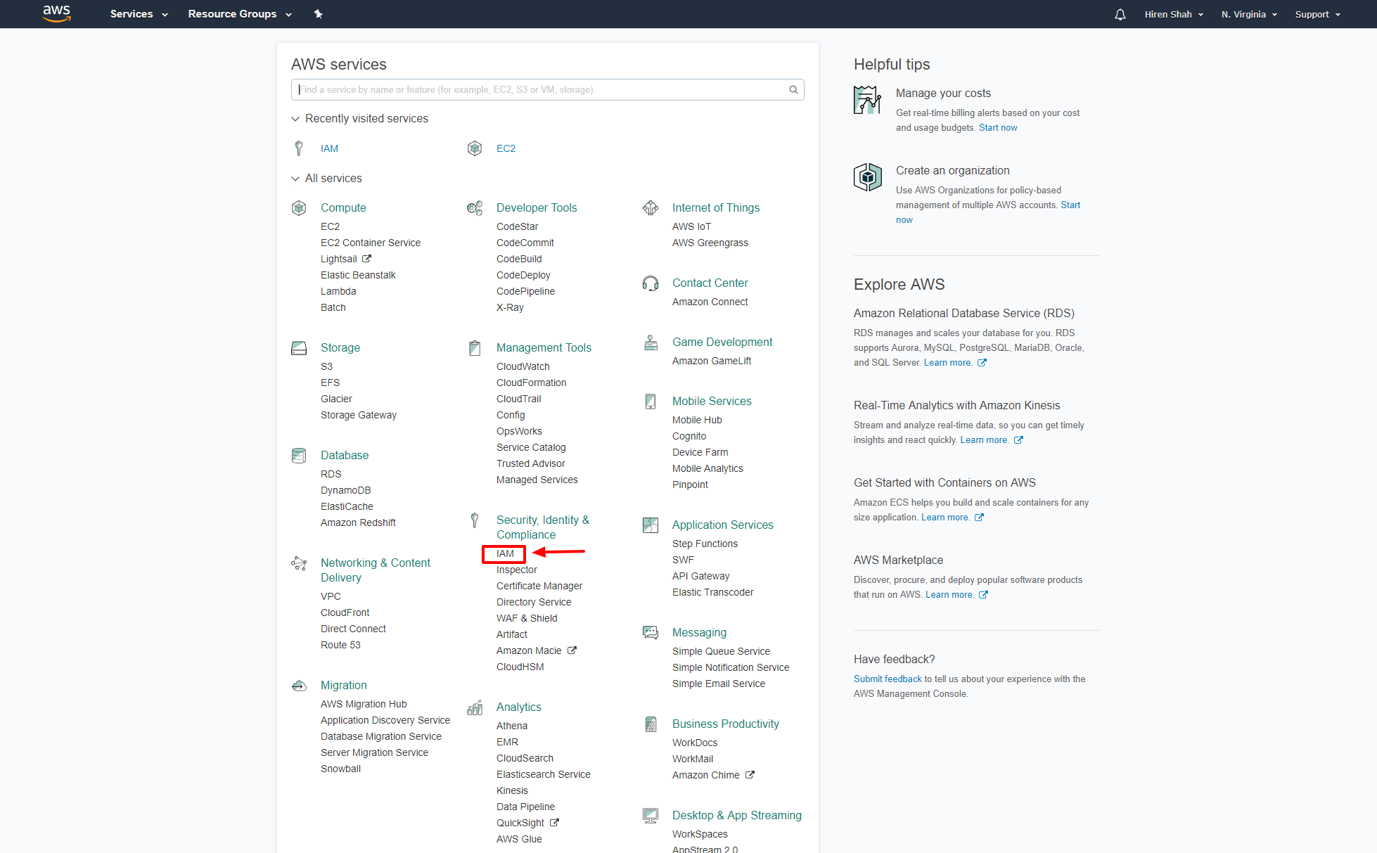Open the S3 service link
The width and height of the screenshot is (1377, 853).
(326, 366)
